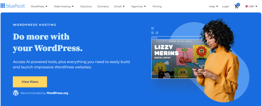Go to the Solutions page
Screen dimensions: 262x106
86,6
